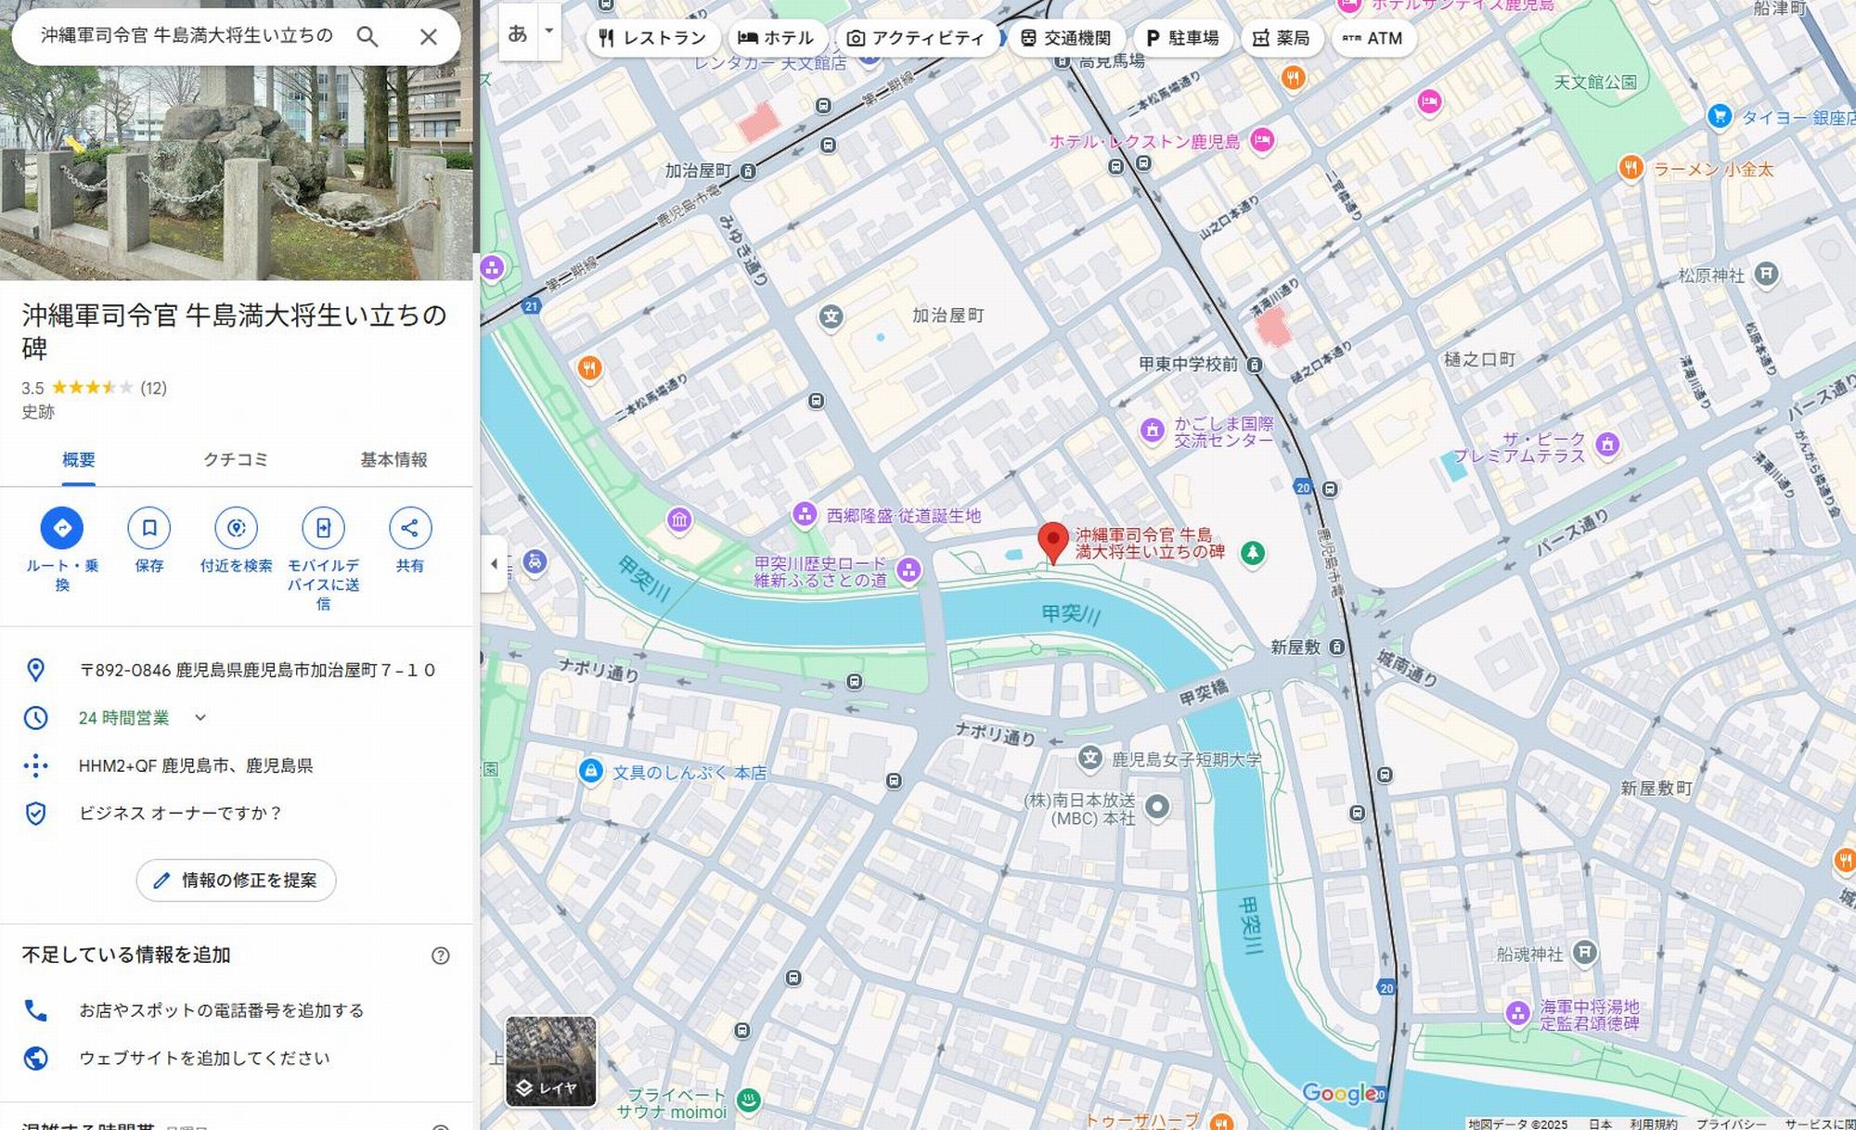Open the review count (12)
Screen dimensions: 1856x1130
coord(154,388)
